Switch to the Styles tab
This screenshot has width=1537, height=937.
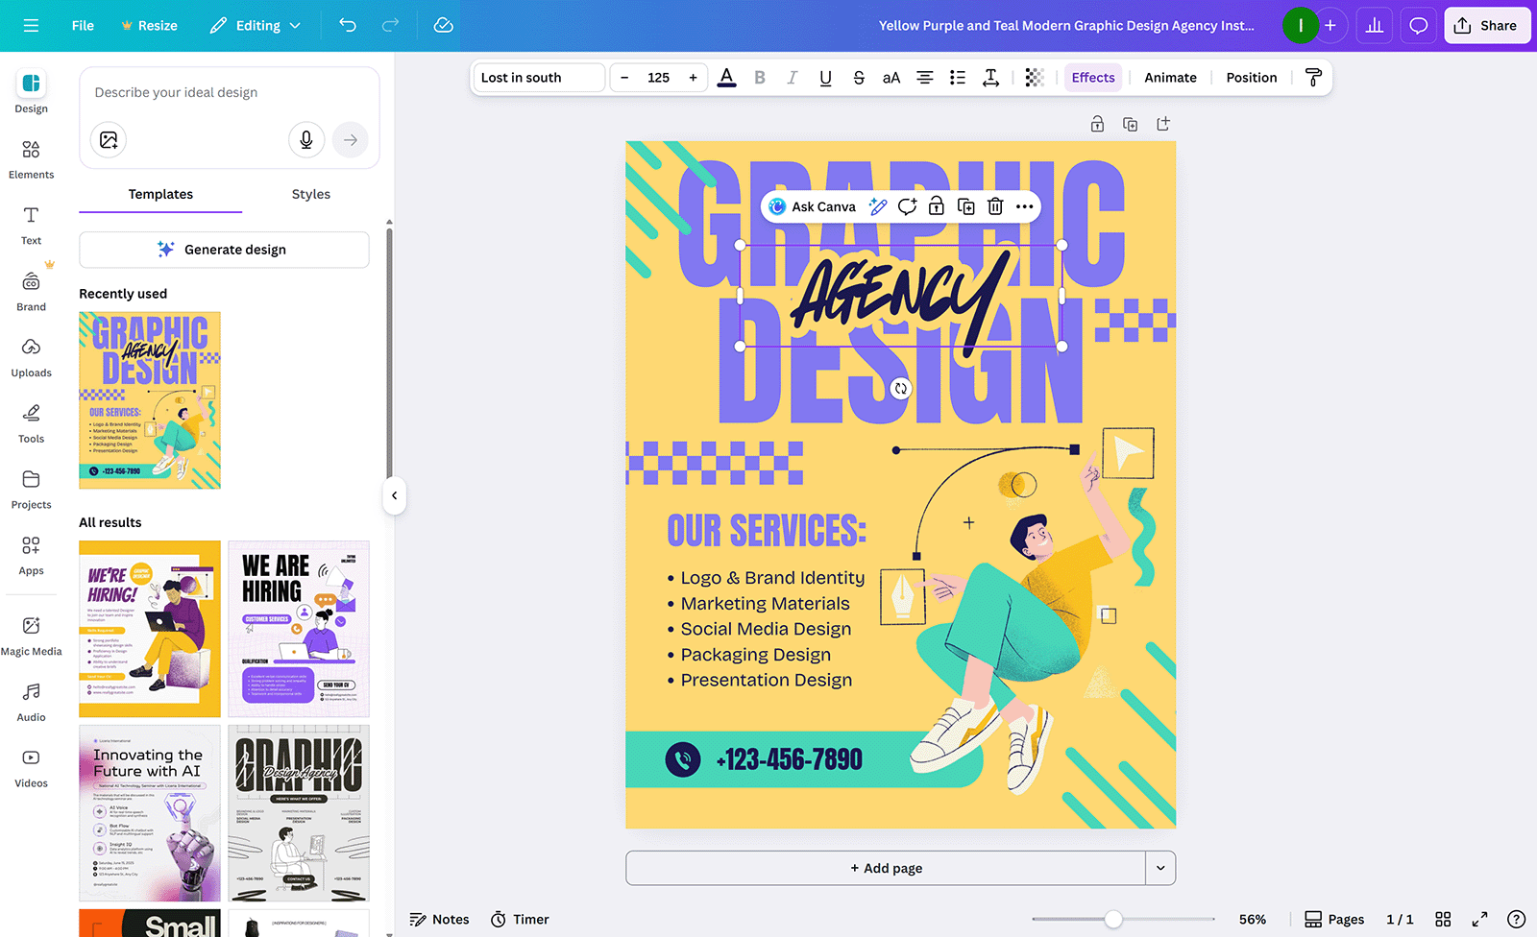310,194
